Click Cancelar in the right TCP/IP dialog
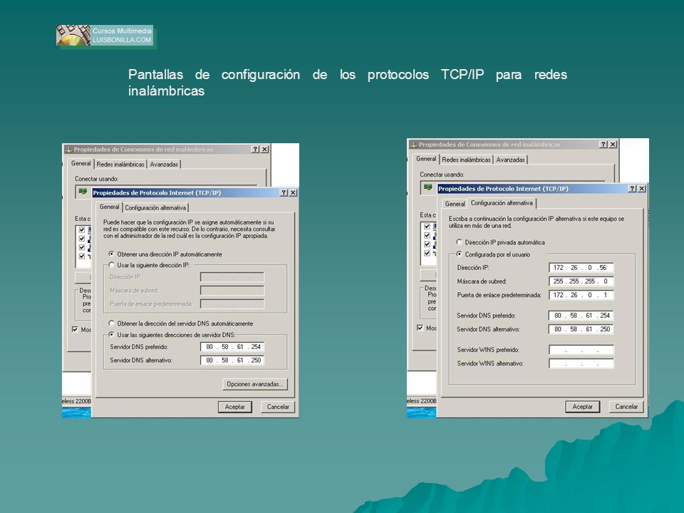 626,406
